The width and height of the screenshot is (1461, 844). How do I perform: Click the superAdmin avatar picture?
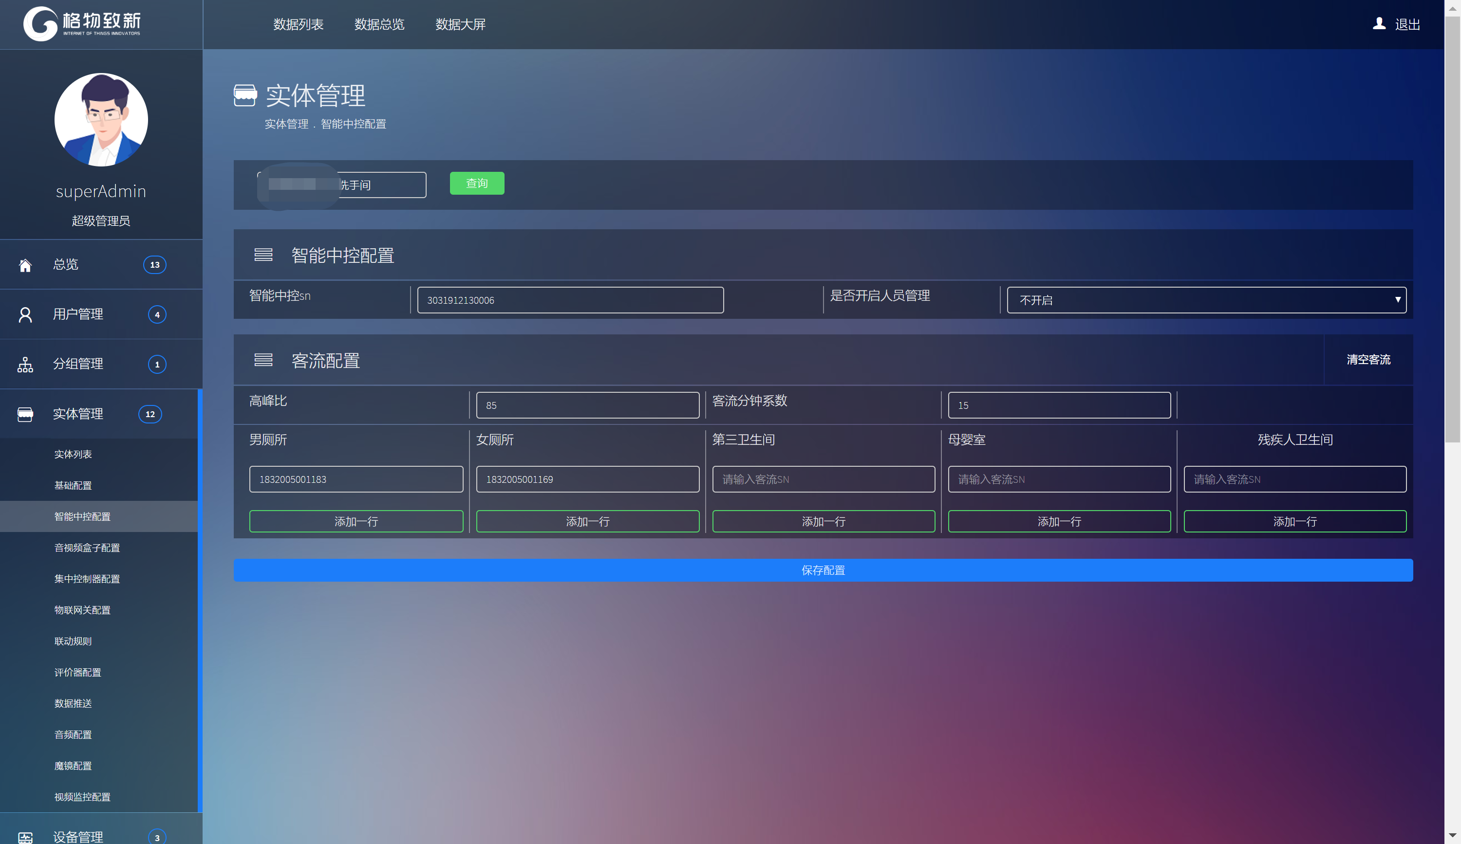click(101, 120)
